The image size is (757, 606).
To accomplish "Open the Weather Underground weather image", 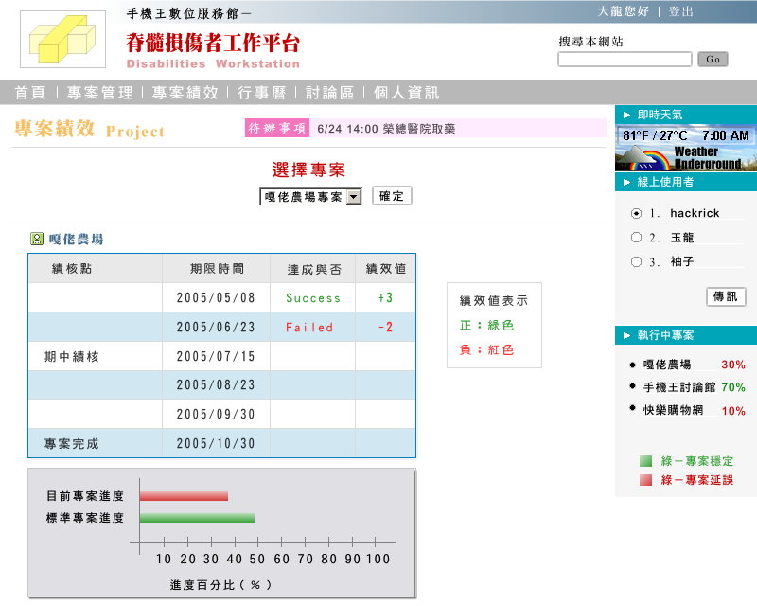I will pyautogui.click(x=686, y=148).
